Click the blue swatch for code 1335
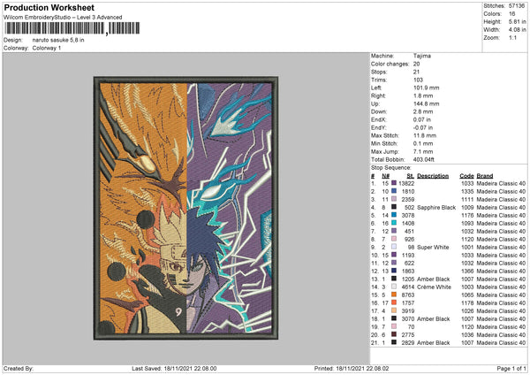530x375 pixels. [394, 191]
